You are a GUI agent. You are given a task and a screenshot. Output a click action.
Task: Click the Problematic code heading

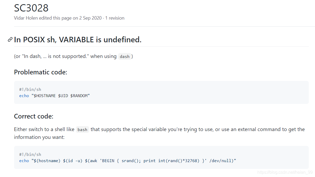pyautogui.click(x=41, y=72)
